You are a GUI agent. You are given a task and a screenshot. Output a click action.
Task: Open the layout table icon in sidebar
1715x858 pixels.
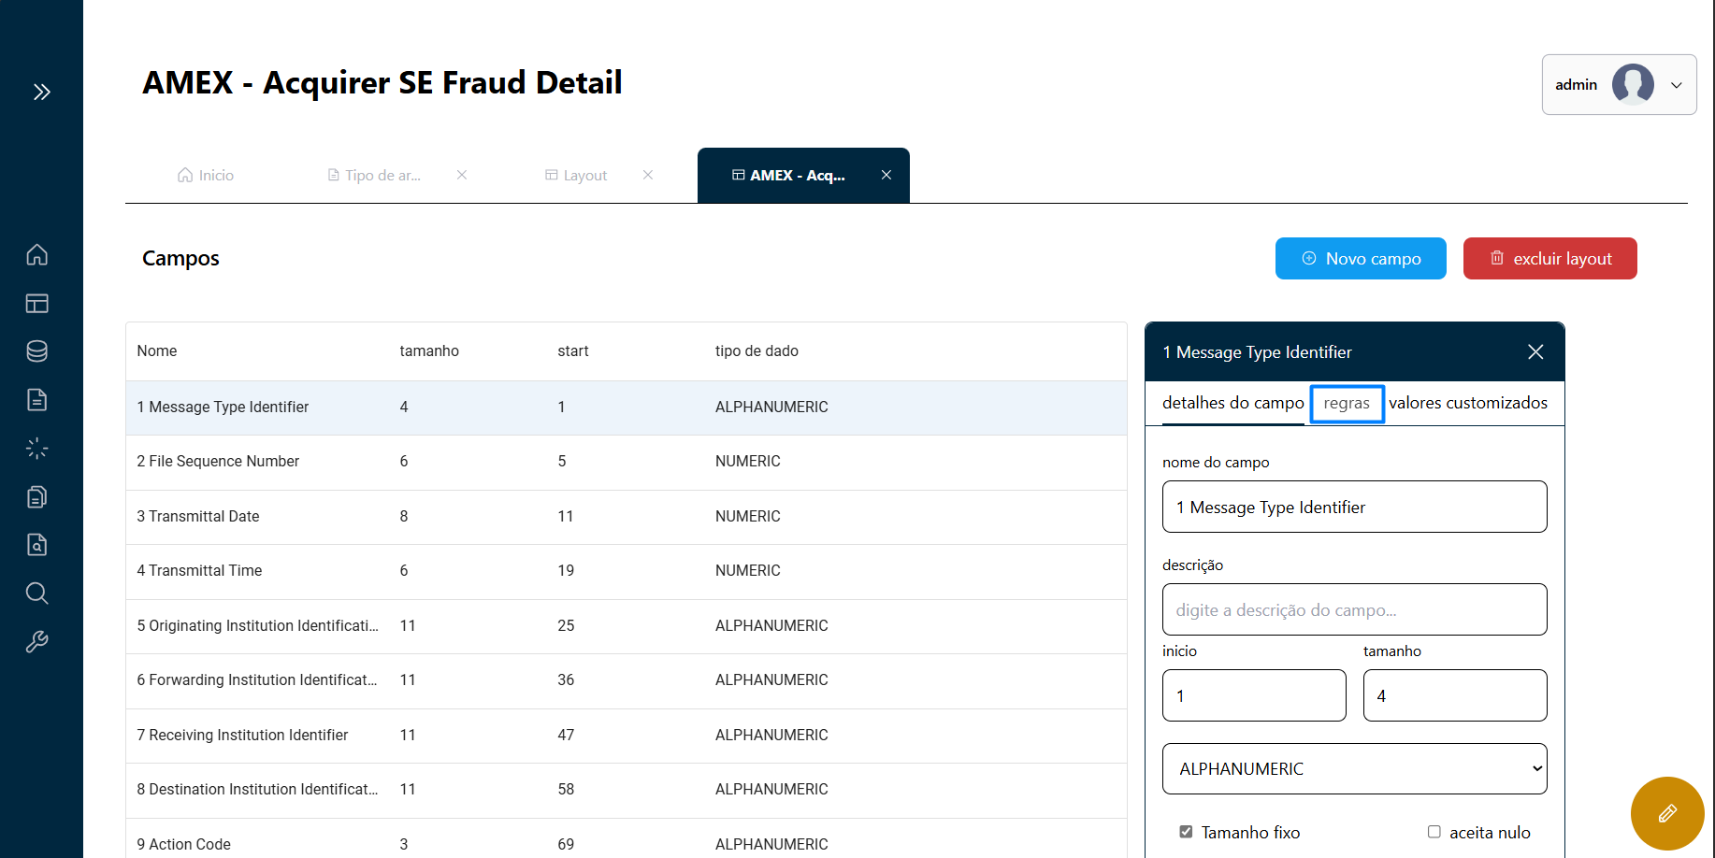coord(37,303)
